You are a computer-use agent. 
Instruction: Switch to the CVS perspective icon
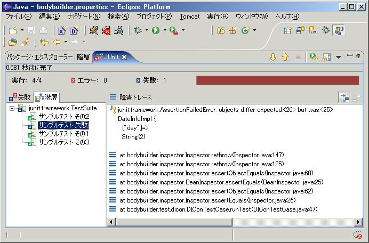(313, 30)
